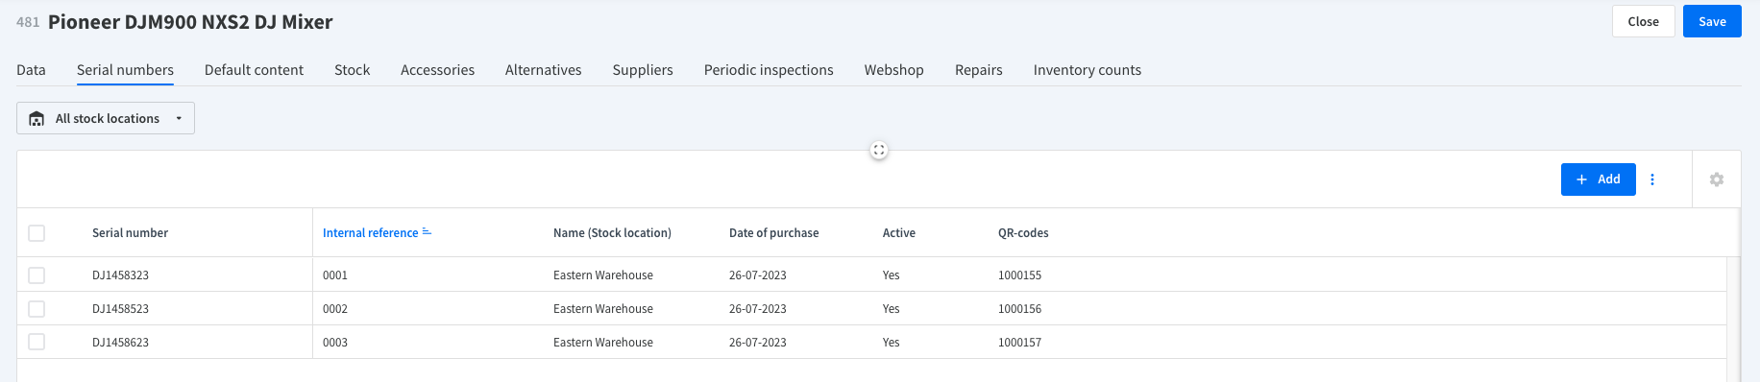
Task: Save the equipment with the Save button
Action: [1712, 21]
